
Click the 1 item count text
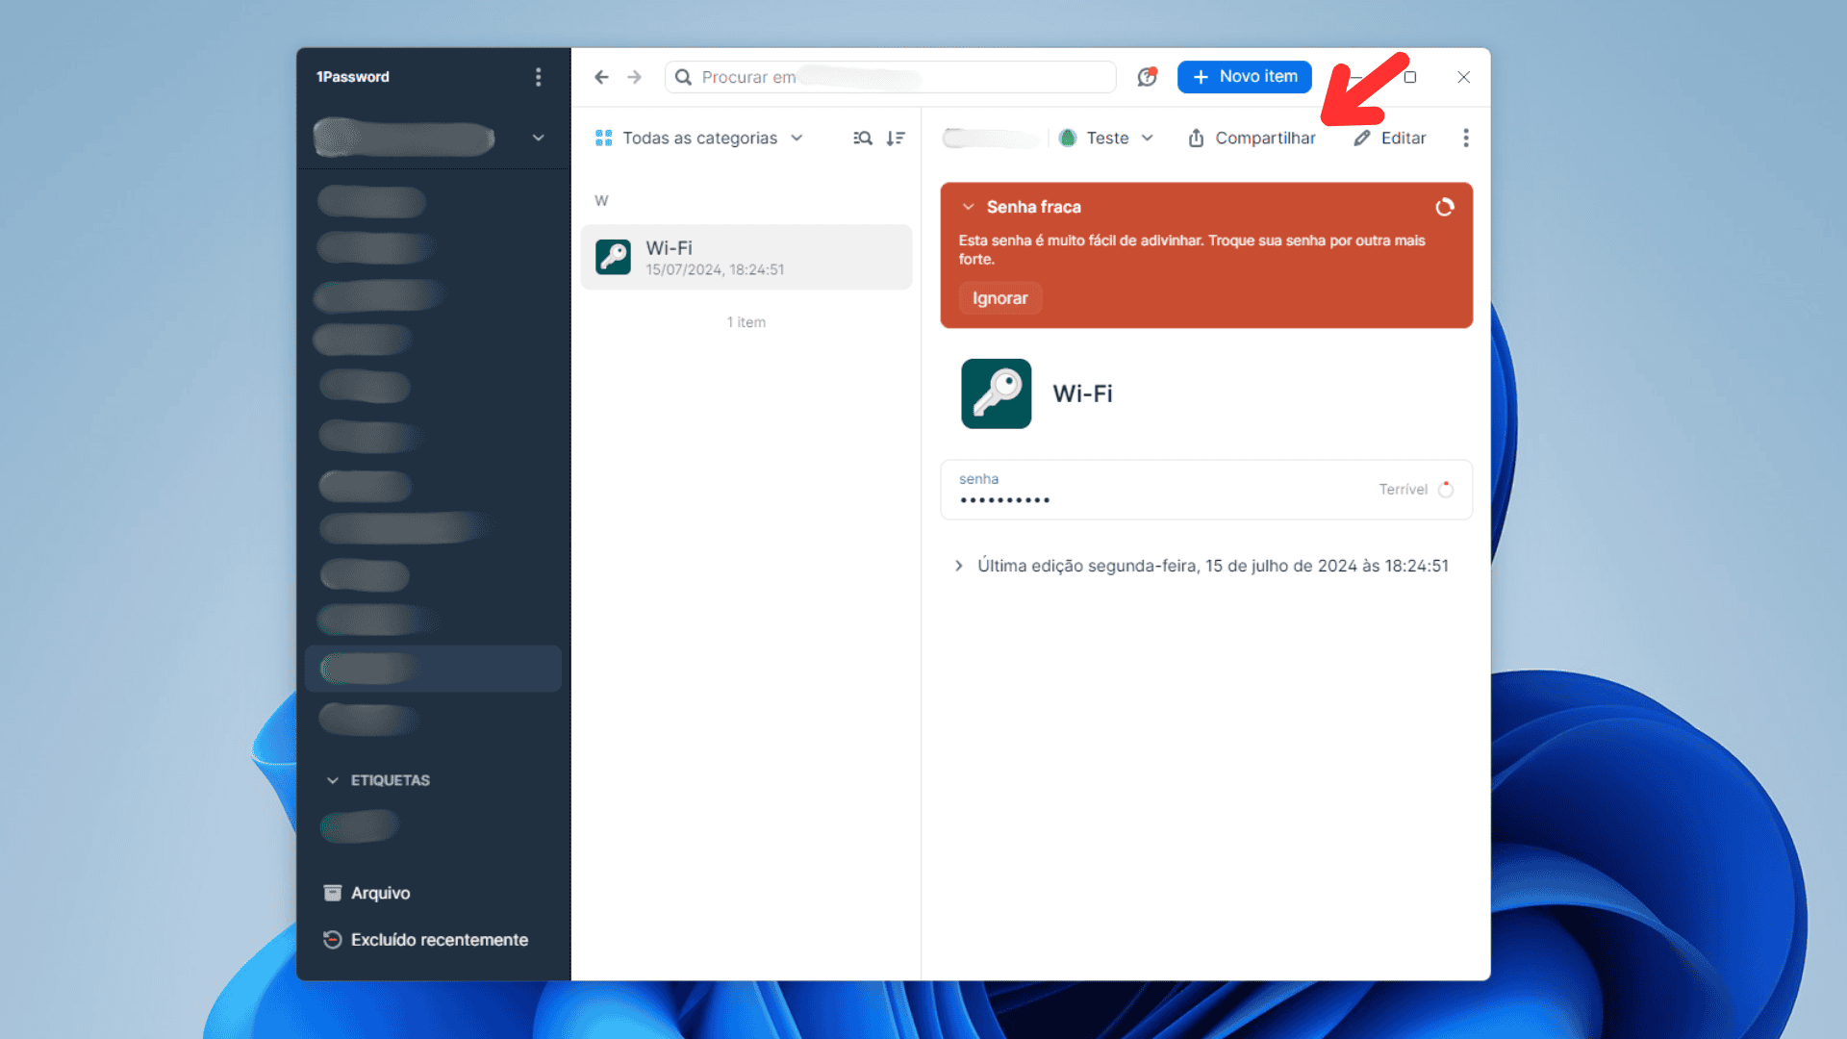746,322
